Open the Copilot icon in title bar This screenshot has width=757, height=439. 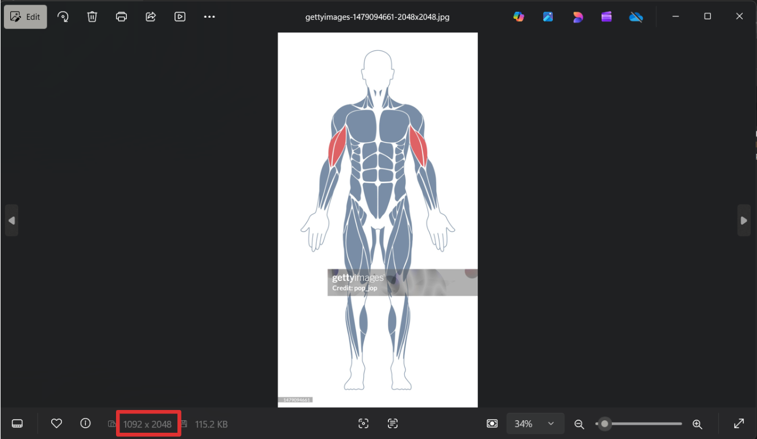point(519,16)
